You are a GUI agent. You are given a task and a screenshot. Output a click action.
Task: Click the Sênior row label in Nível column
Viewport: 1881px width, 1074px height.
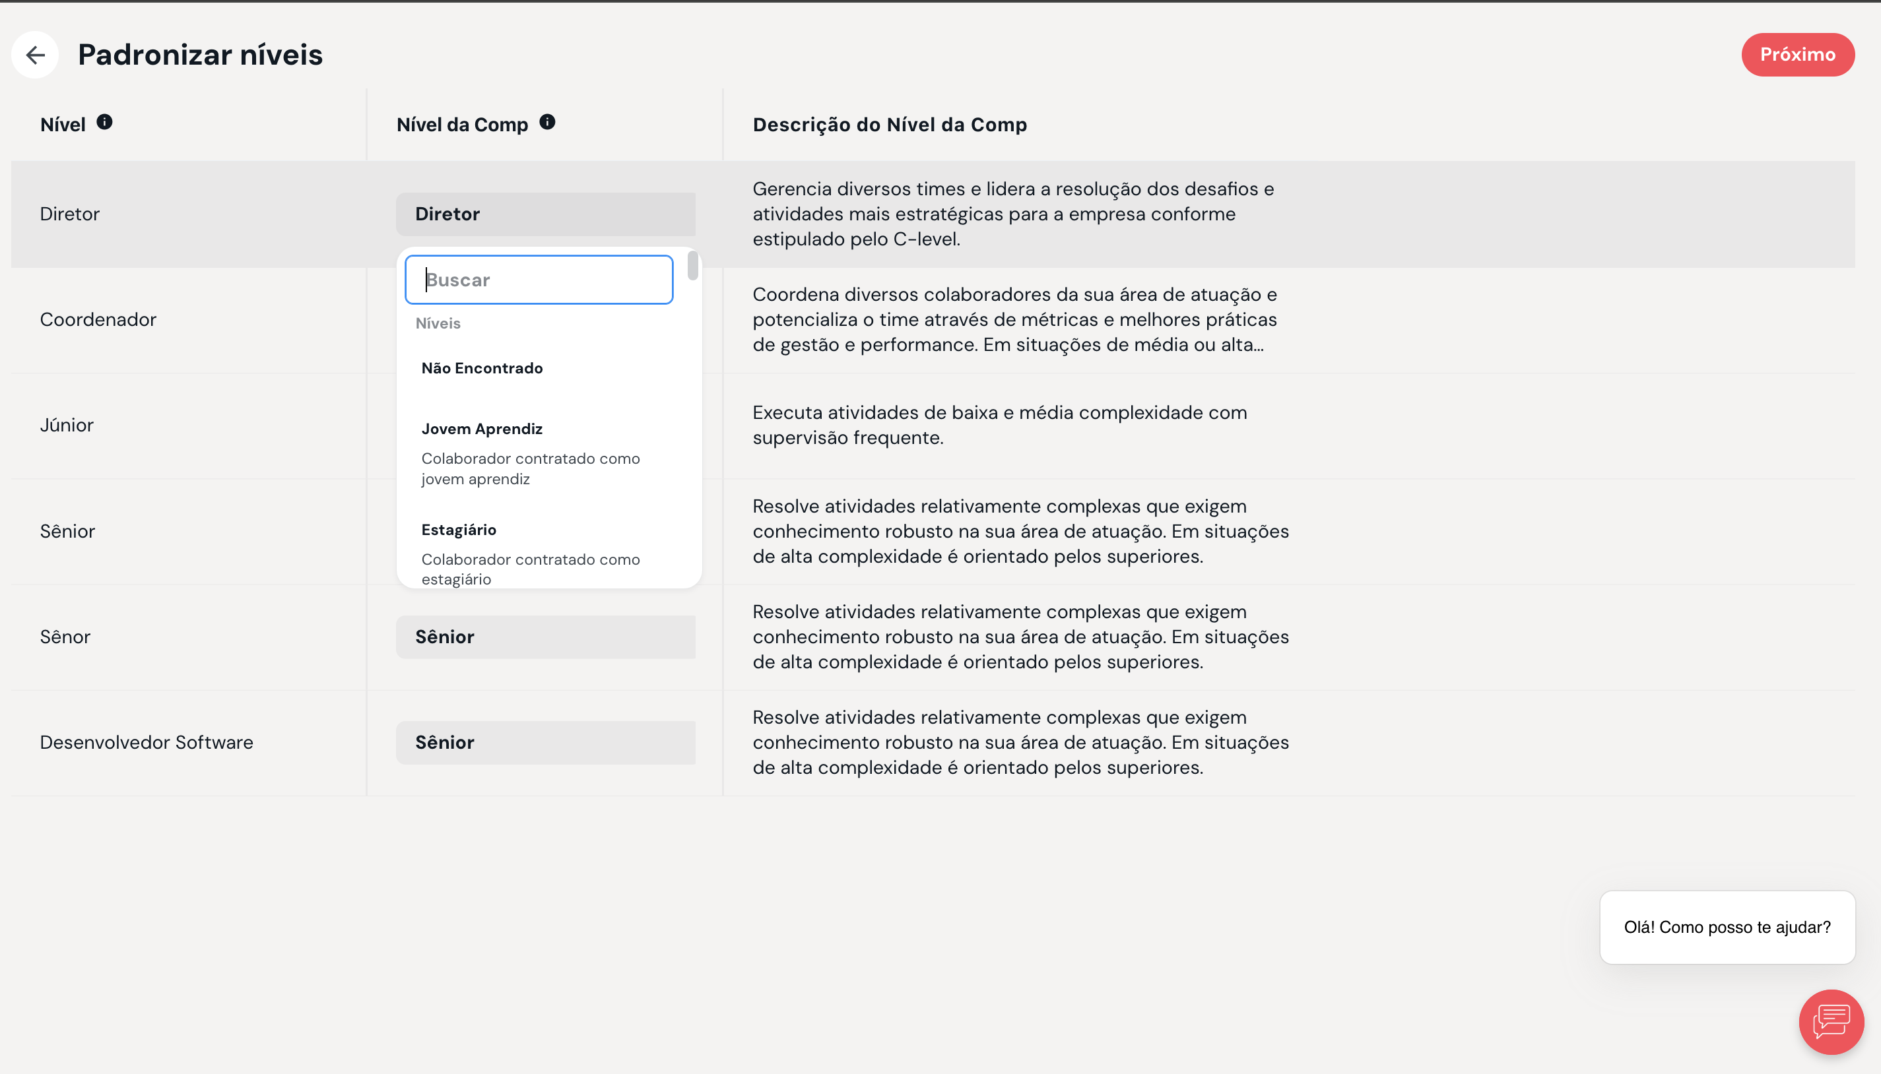67,531
